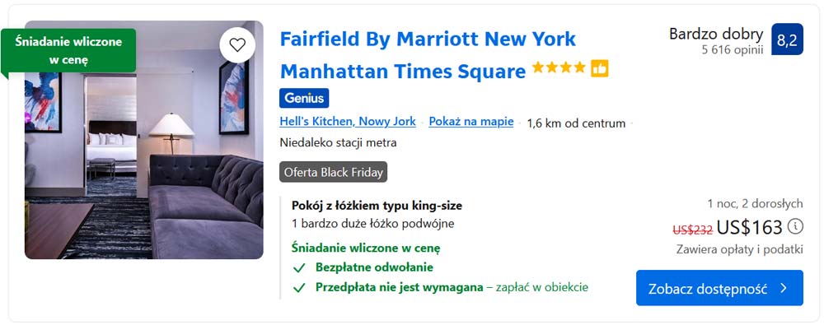The height and width of the screenshot is (325, 824).
Task: Open Fairfield By Marriott hotel title link
Action: coord(428,54)
